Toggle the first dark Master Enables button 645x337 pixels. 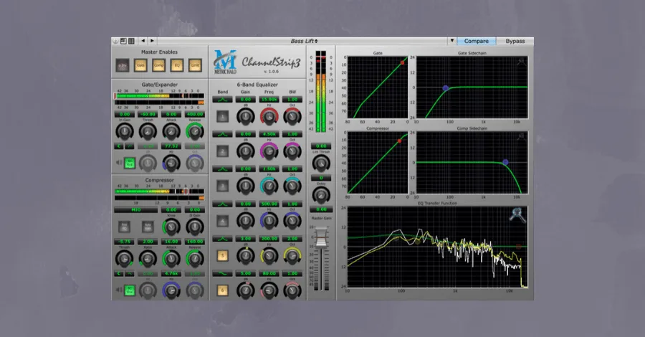tap(123, 65)
